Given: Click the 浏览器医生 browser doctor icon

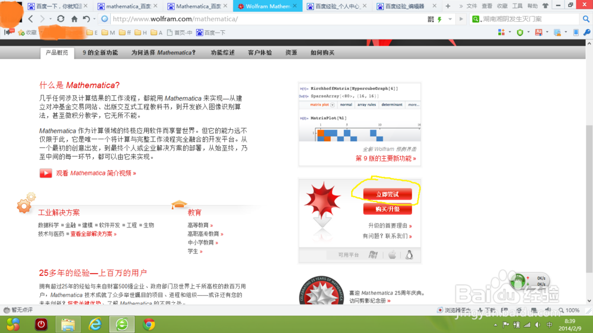Looking at the screenshot, I should click(x=454, y=310).
